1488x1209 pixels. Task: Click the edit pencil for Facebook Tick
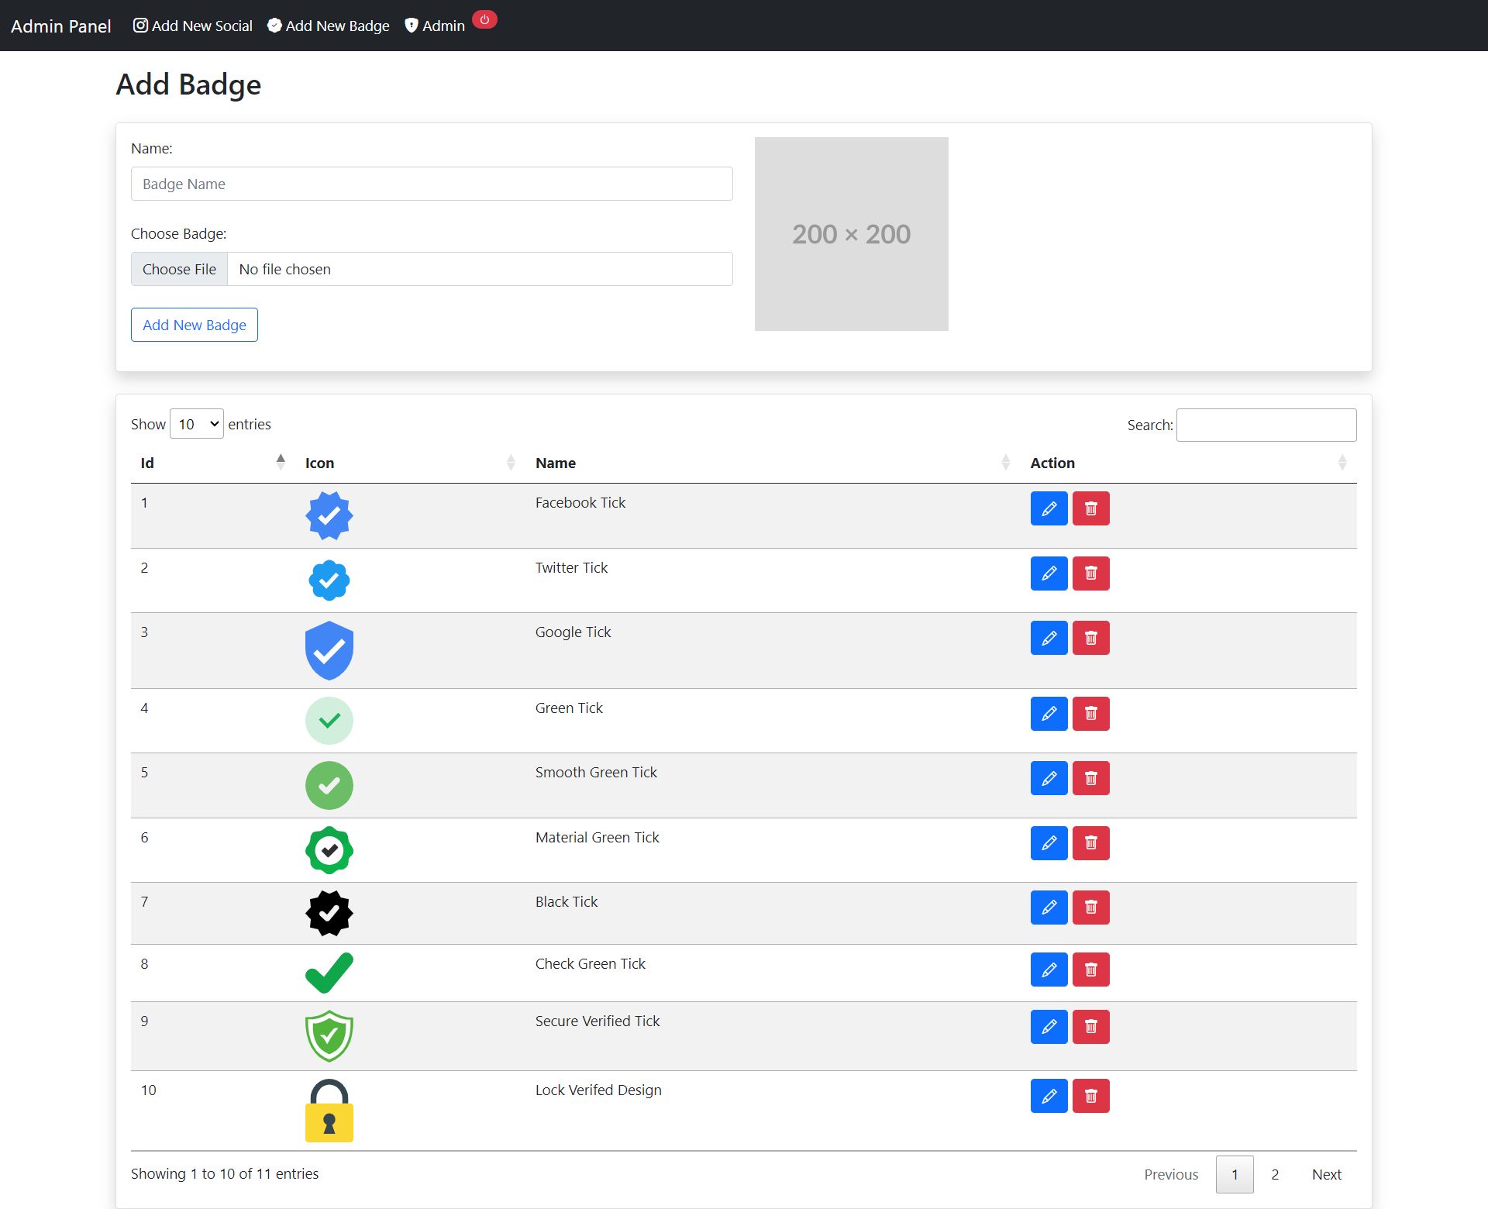[x=1049, y=508]
